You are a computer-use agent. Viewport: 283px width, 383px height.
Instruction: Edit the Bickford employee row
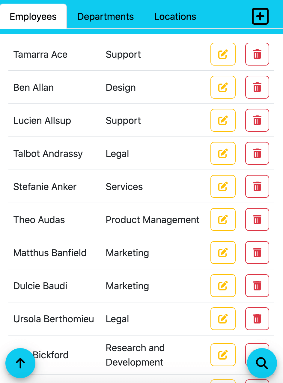click(223, 355)
